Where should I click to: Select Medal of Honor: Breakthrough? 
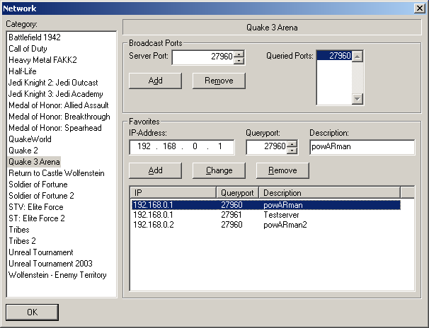(x=59, y=117)
